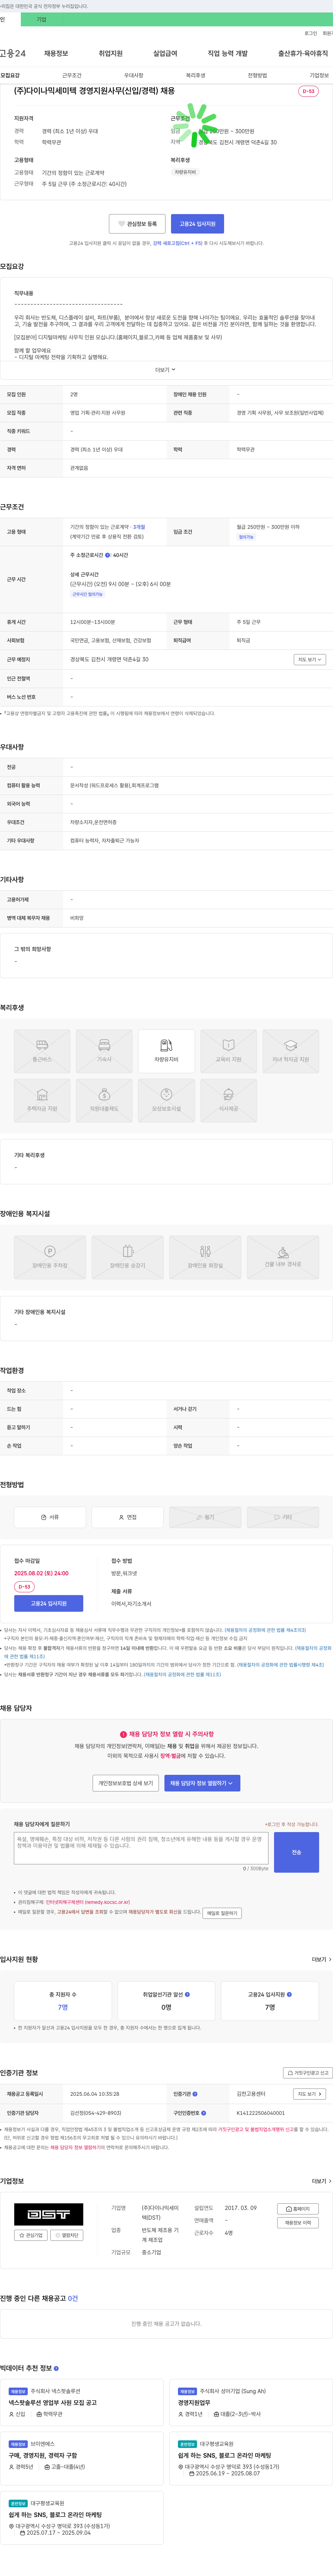Click 관심정보 등록 heart button
The image size is (333, 2576).
pos(137,224)
